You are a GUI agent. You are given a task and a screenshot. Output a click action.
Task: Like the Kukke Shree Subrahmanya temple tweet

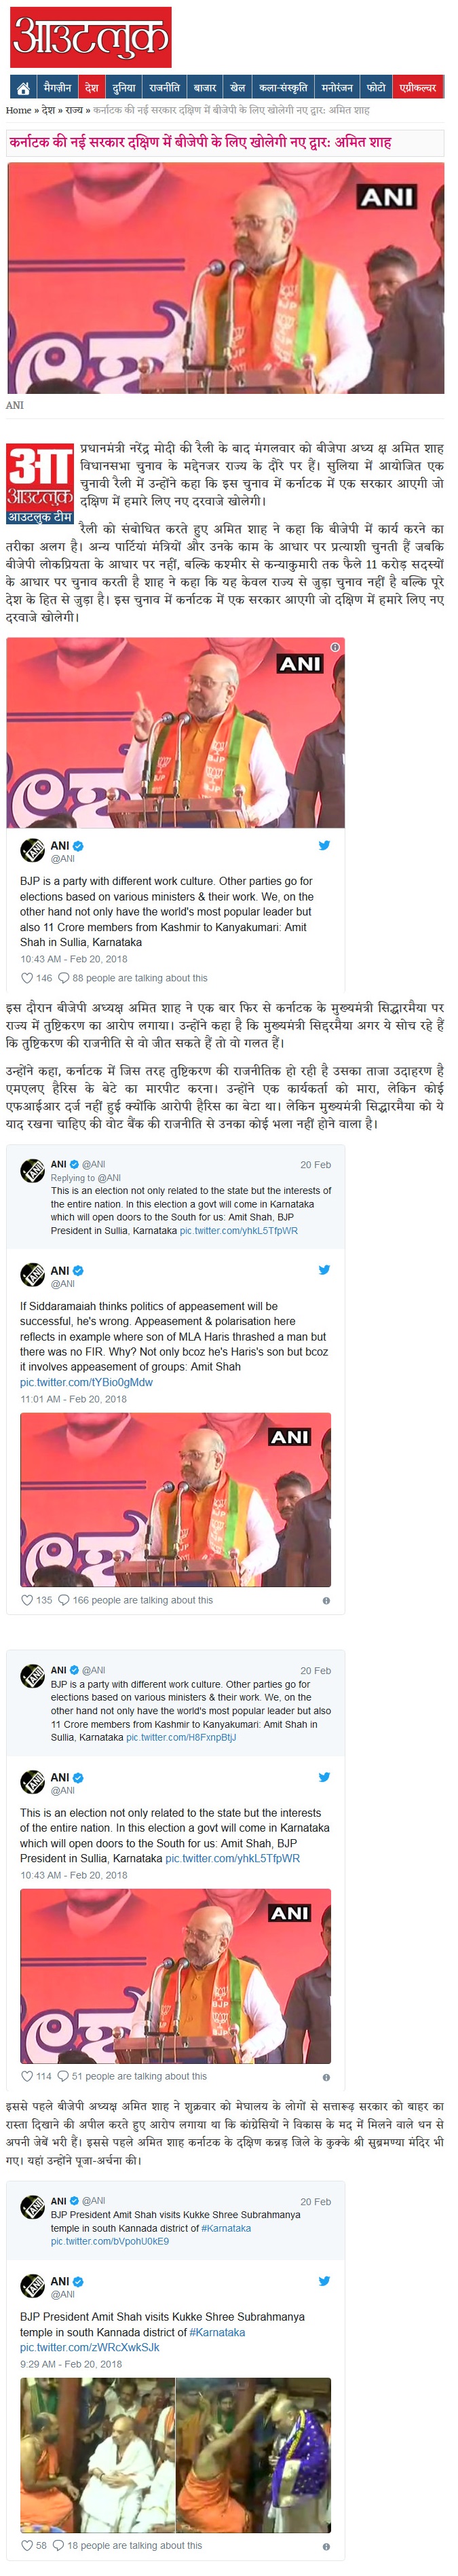pyautogui.click(x=27, y=2546)
